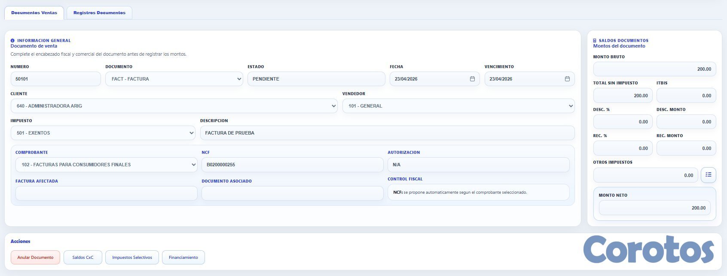The width and height of the screenshot is (727, 276).
Task: Switch to Registros Documentos tab
Action: pyautogui.click(x=99, y=13)
